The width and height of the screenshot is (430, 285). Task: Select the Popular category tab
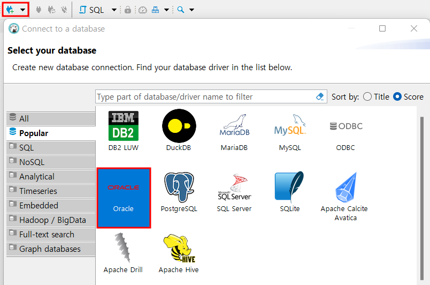pyautogui.click(x=51, y=133)
